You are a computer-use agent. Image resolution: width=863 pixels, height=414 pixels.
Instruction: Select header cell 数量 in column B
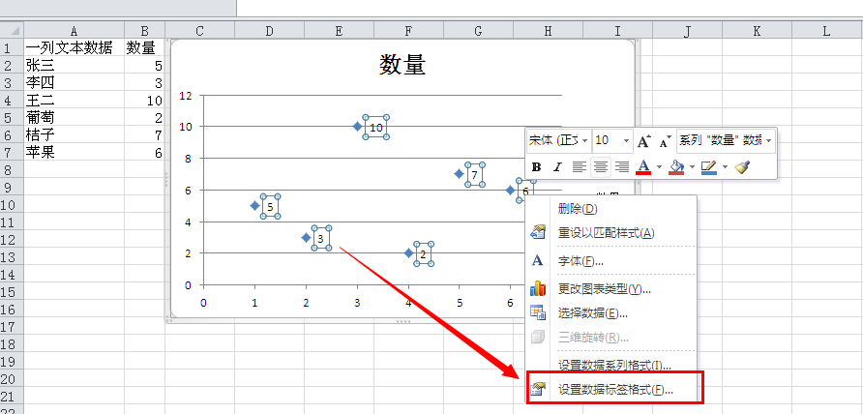145,48
